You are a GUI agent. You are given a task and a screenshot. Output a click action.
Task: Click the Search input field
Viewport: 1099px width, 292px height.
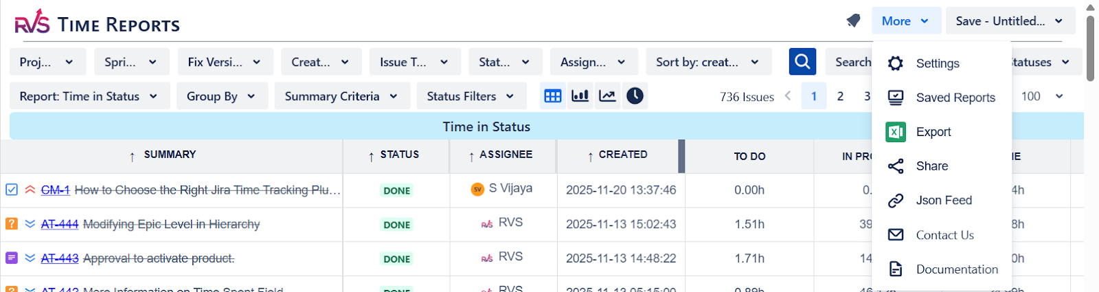pyautogui.click(x=849, y=62)
